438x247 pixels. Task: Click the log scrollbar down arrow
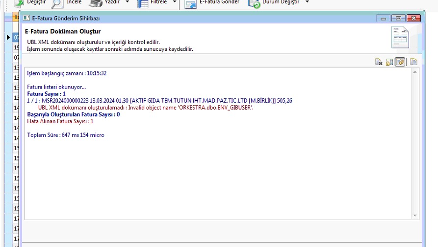(x=415, y=215)
